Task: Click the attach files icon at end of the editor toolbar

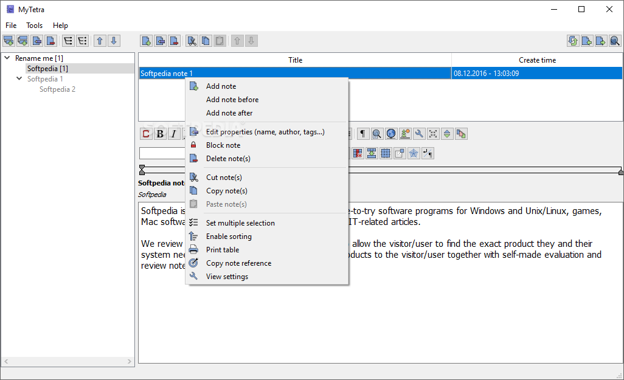Action: click(x=461, y=134)
